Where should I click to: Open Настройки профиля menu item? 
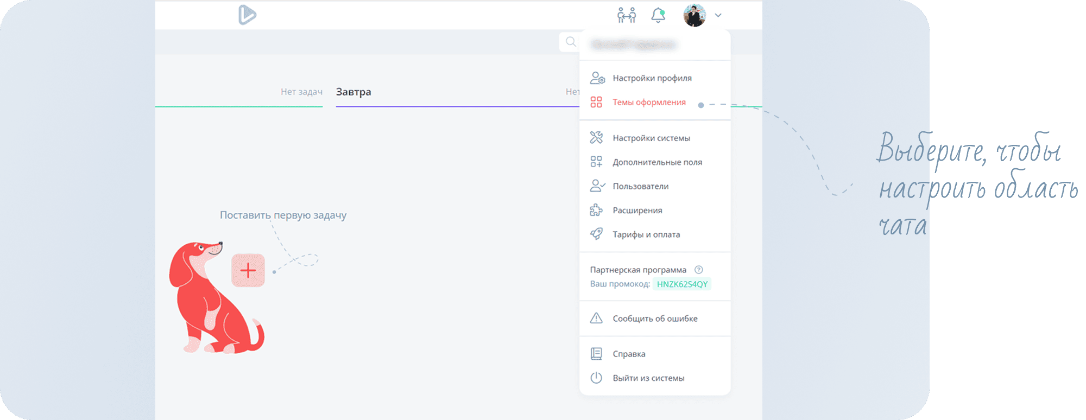pos(652,78)
